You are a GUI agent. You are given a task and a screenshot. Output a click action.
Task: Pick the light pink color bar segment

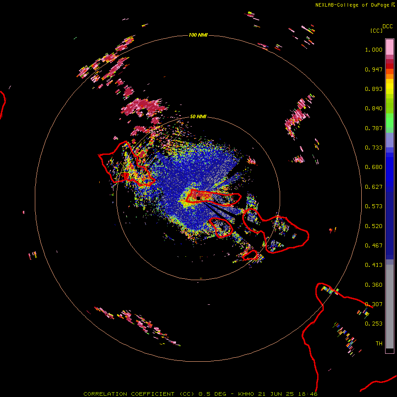[x=390, y=47]
